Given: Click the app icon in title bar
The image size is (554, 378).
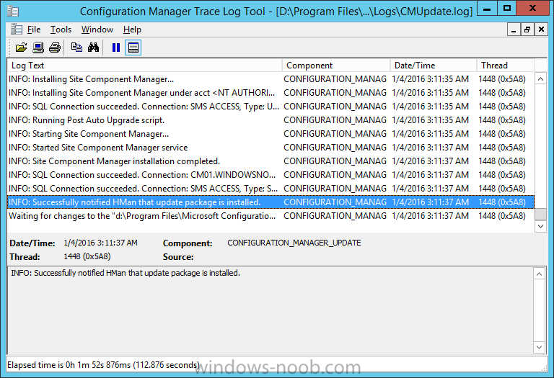Looking at the screenshot, I should [14, 11].
